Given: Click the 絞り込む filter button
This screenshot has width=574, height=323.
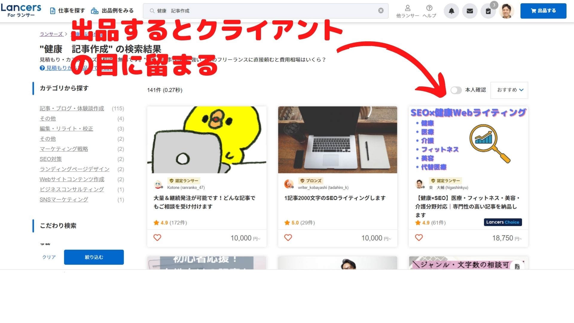Looking at the screenshot, I should 94,257.
